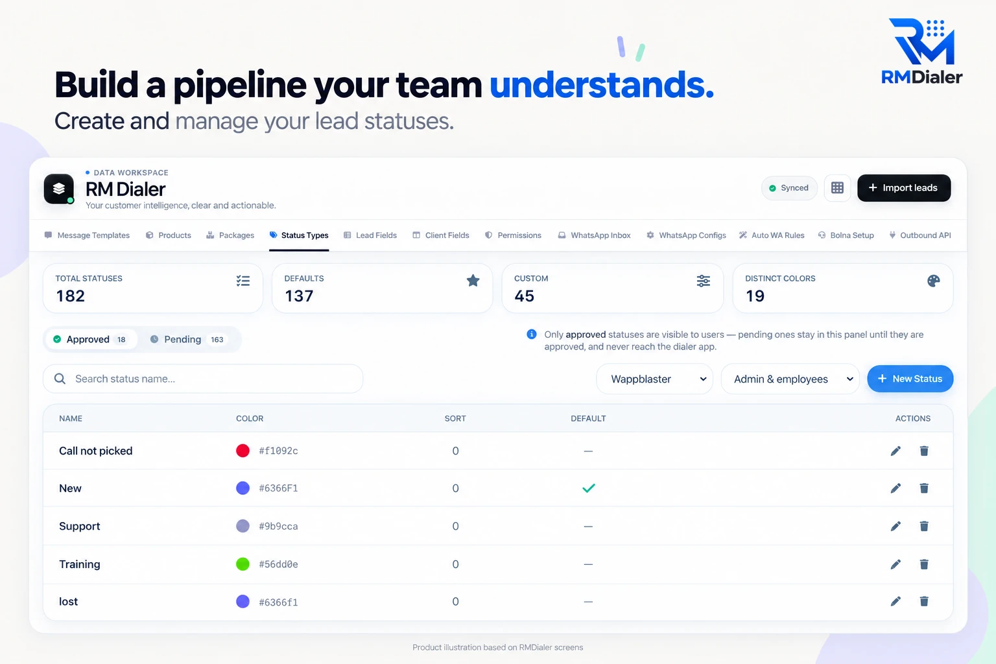
Task: Focus the Search status name field
Action: pyautogui.click(x=203, y=379)
